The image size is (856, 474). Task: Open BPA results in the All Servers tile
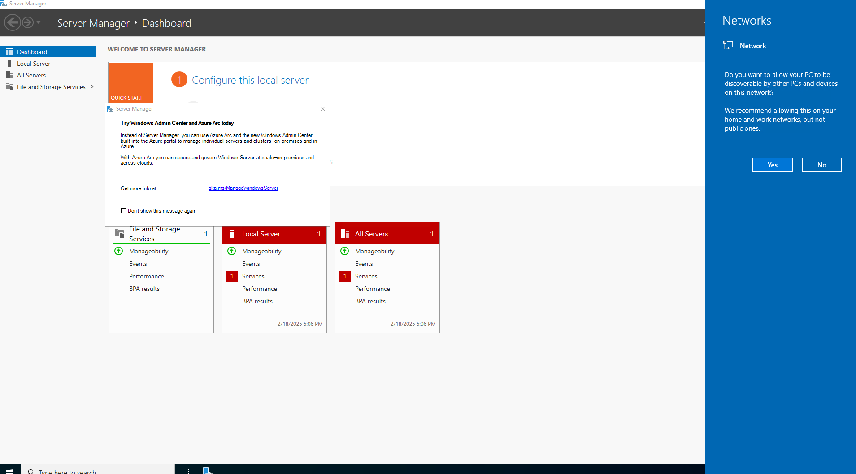370,302
